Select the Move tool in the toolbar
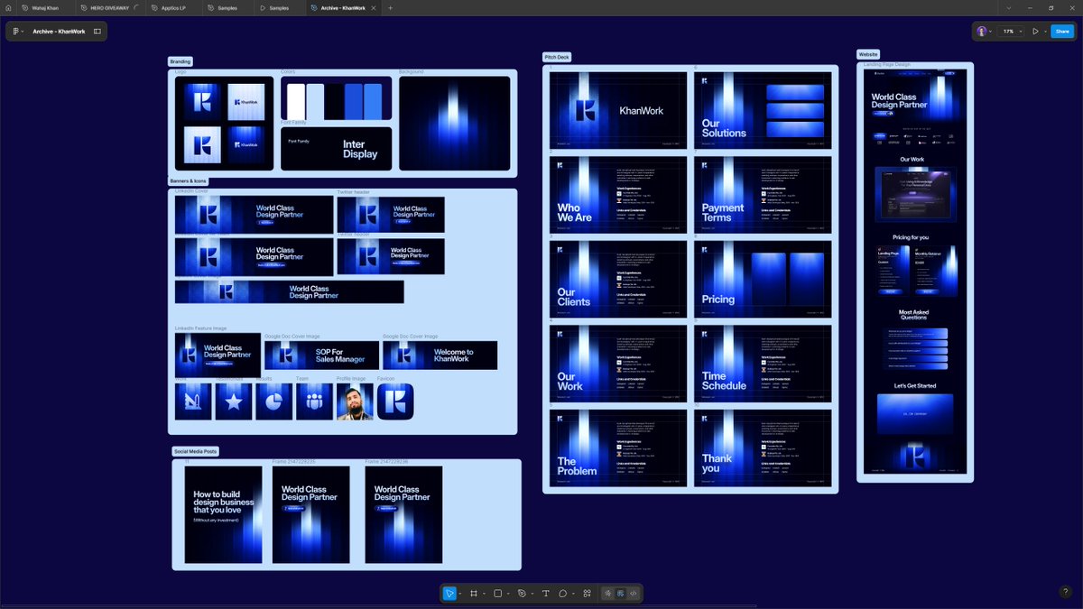 click(x=449, y=594)
